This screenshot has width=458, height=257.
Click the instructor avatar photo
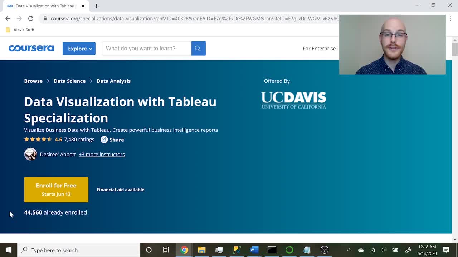(x=30, y=154)
